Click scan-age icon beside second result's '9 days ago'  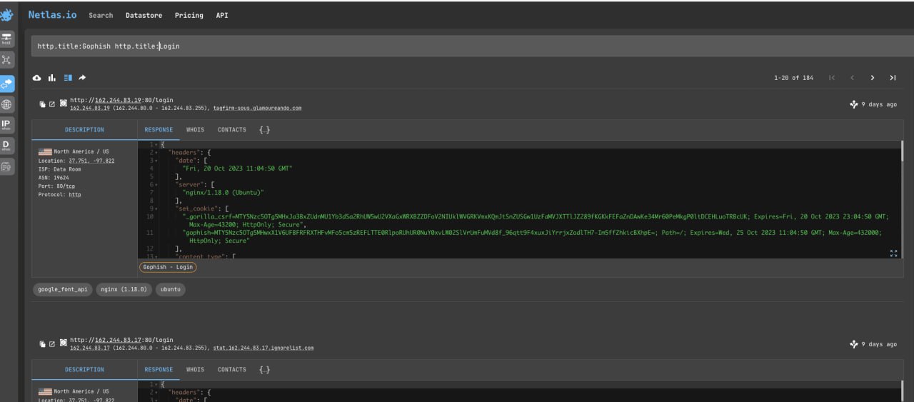click(x=853, y=344)
